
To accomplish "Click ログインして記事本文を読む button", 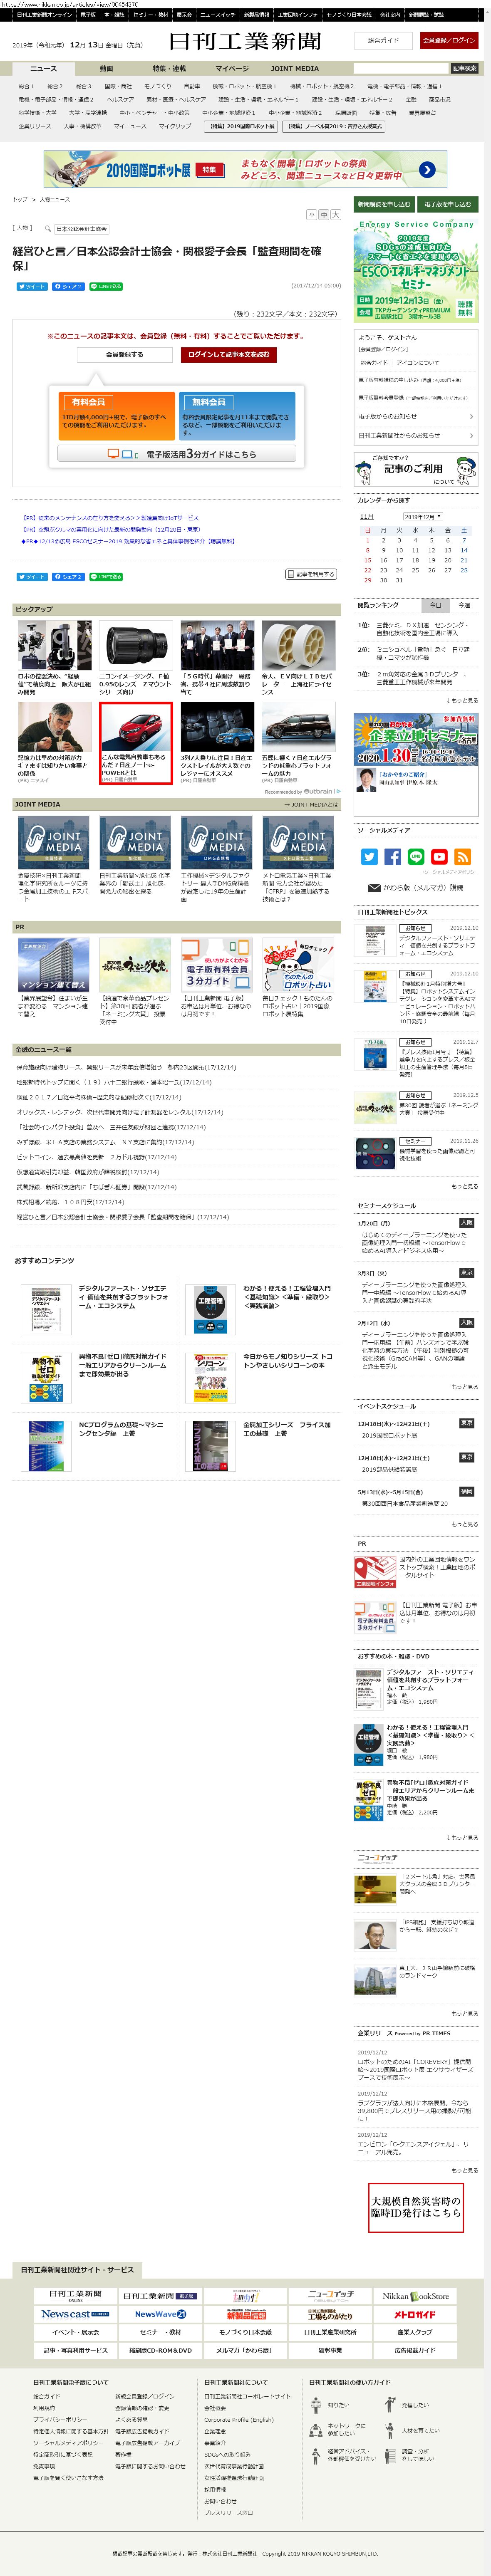I will pos(228,355).
